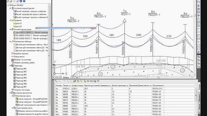Select zone (Пк 57823.3-58950) 1 in tree

tap(31, 33)
